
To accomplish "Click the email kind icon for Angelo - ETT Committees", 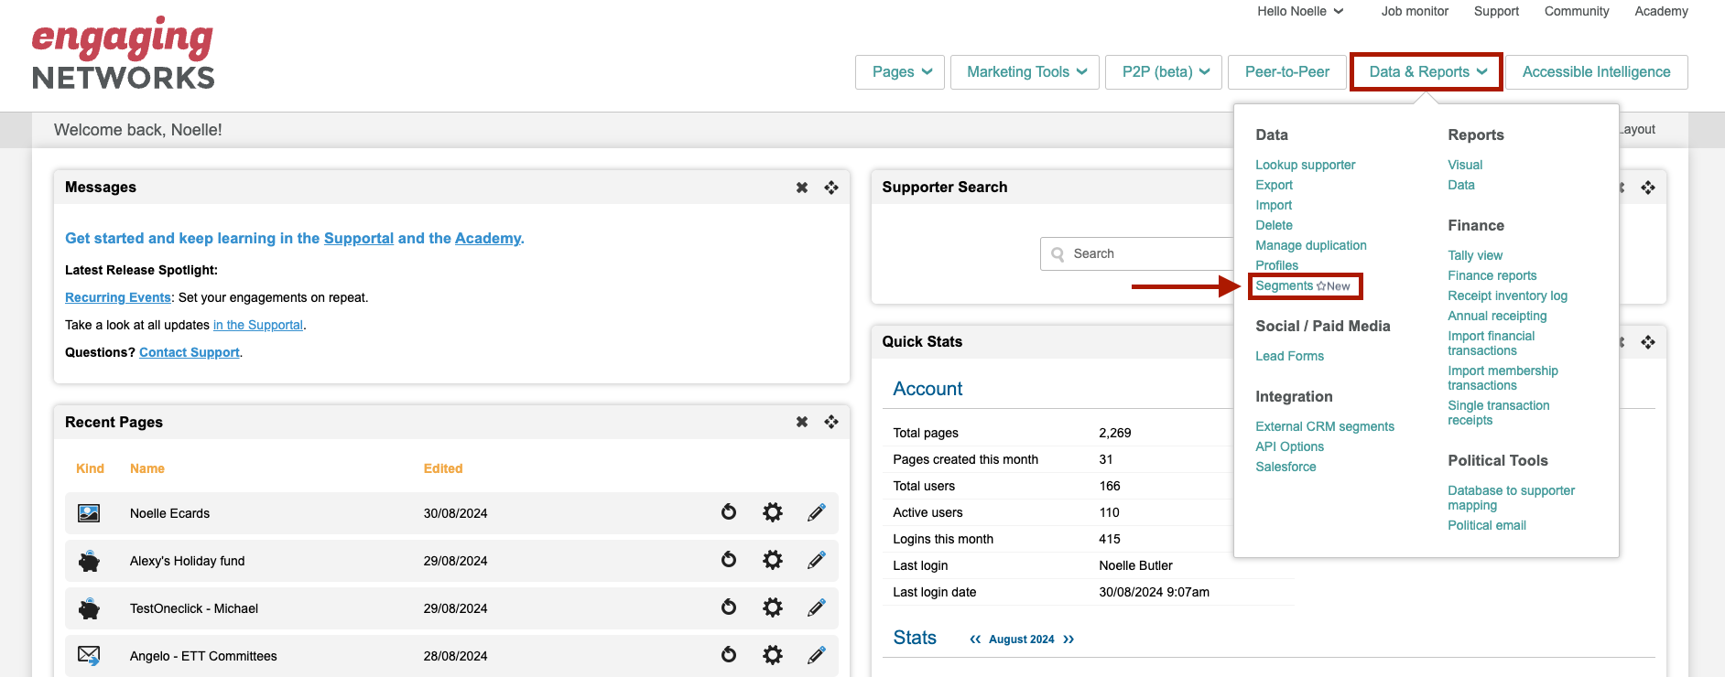I will click(x=89, y=655).
